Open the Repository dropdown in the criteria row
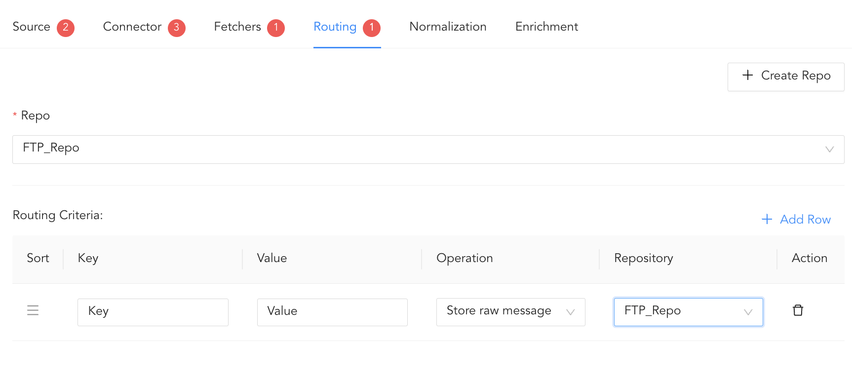This screenshot has height=380, width=852. click(x=688, y=312)
